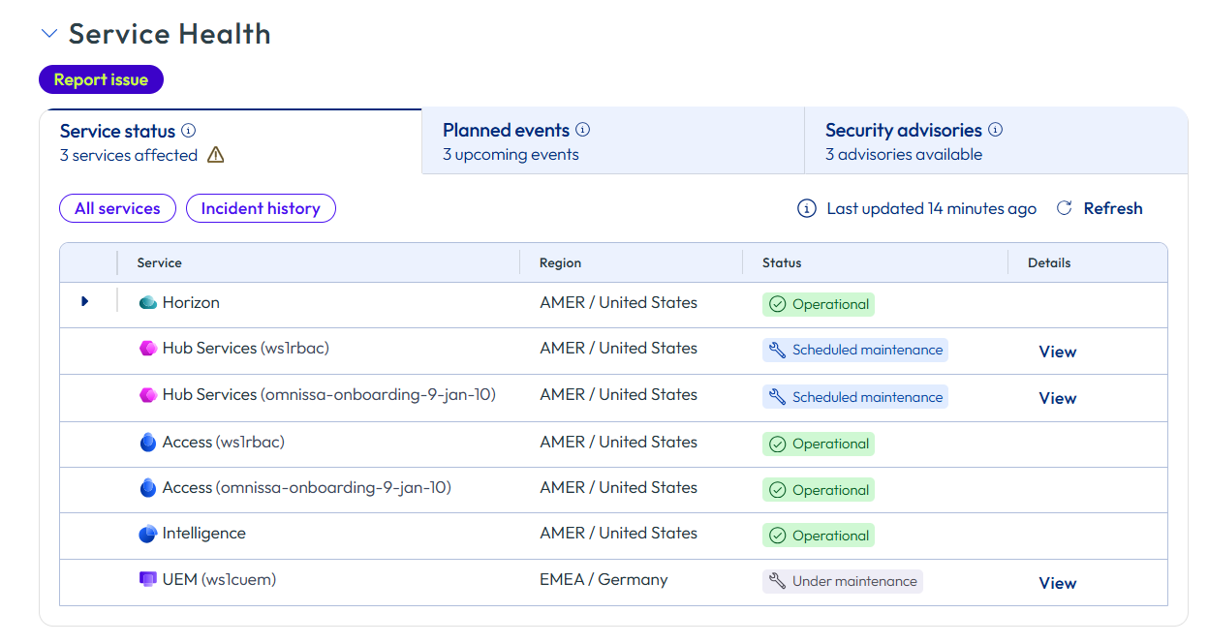Open the Security advisories tab
Screen dimensions: 1208x644
996,141
